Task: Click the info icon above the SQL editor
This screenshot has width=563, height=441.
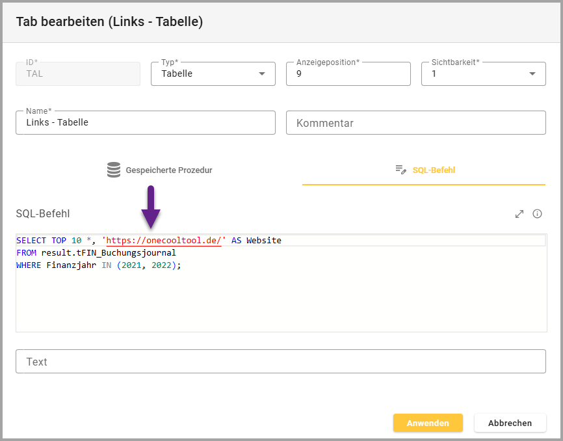Action: (x=538, y=213)
